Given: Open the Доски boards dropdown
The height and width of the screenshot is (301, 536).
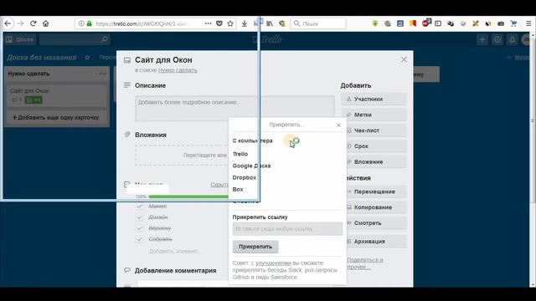Looking at the screenshot, I should point(20,39).
